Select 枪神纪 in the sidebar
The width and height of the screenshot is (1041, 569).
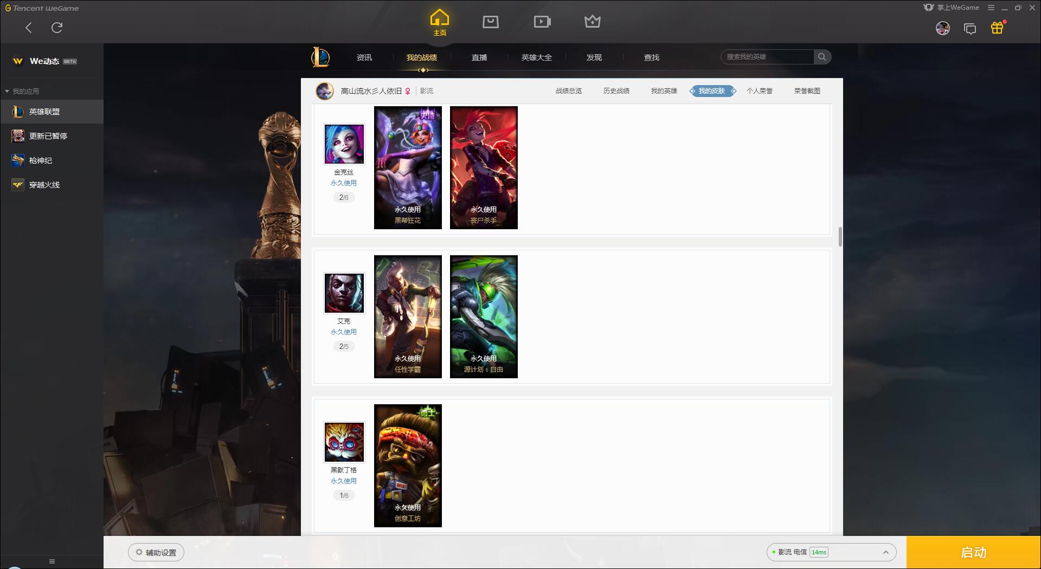[x=52, y=160]
